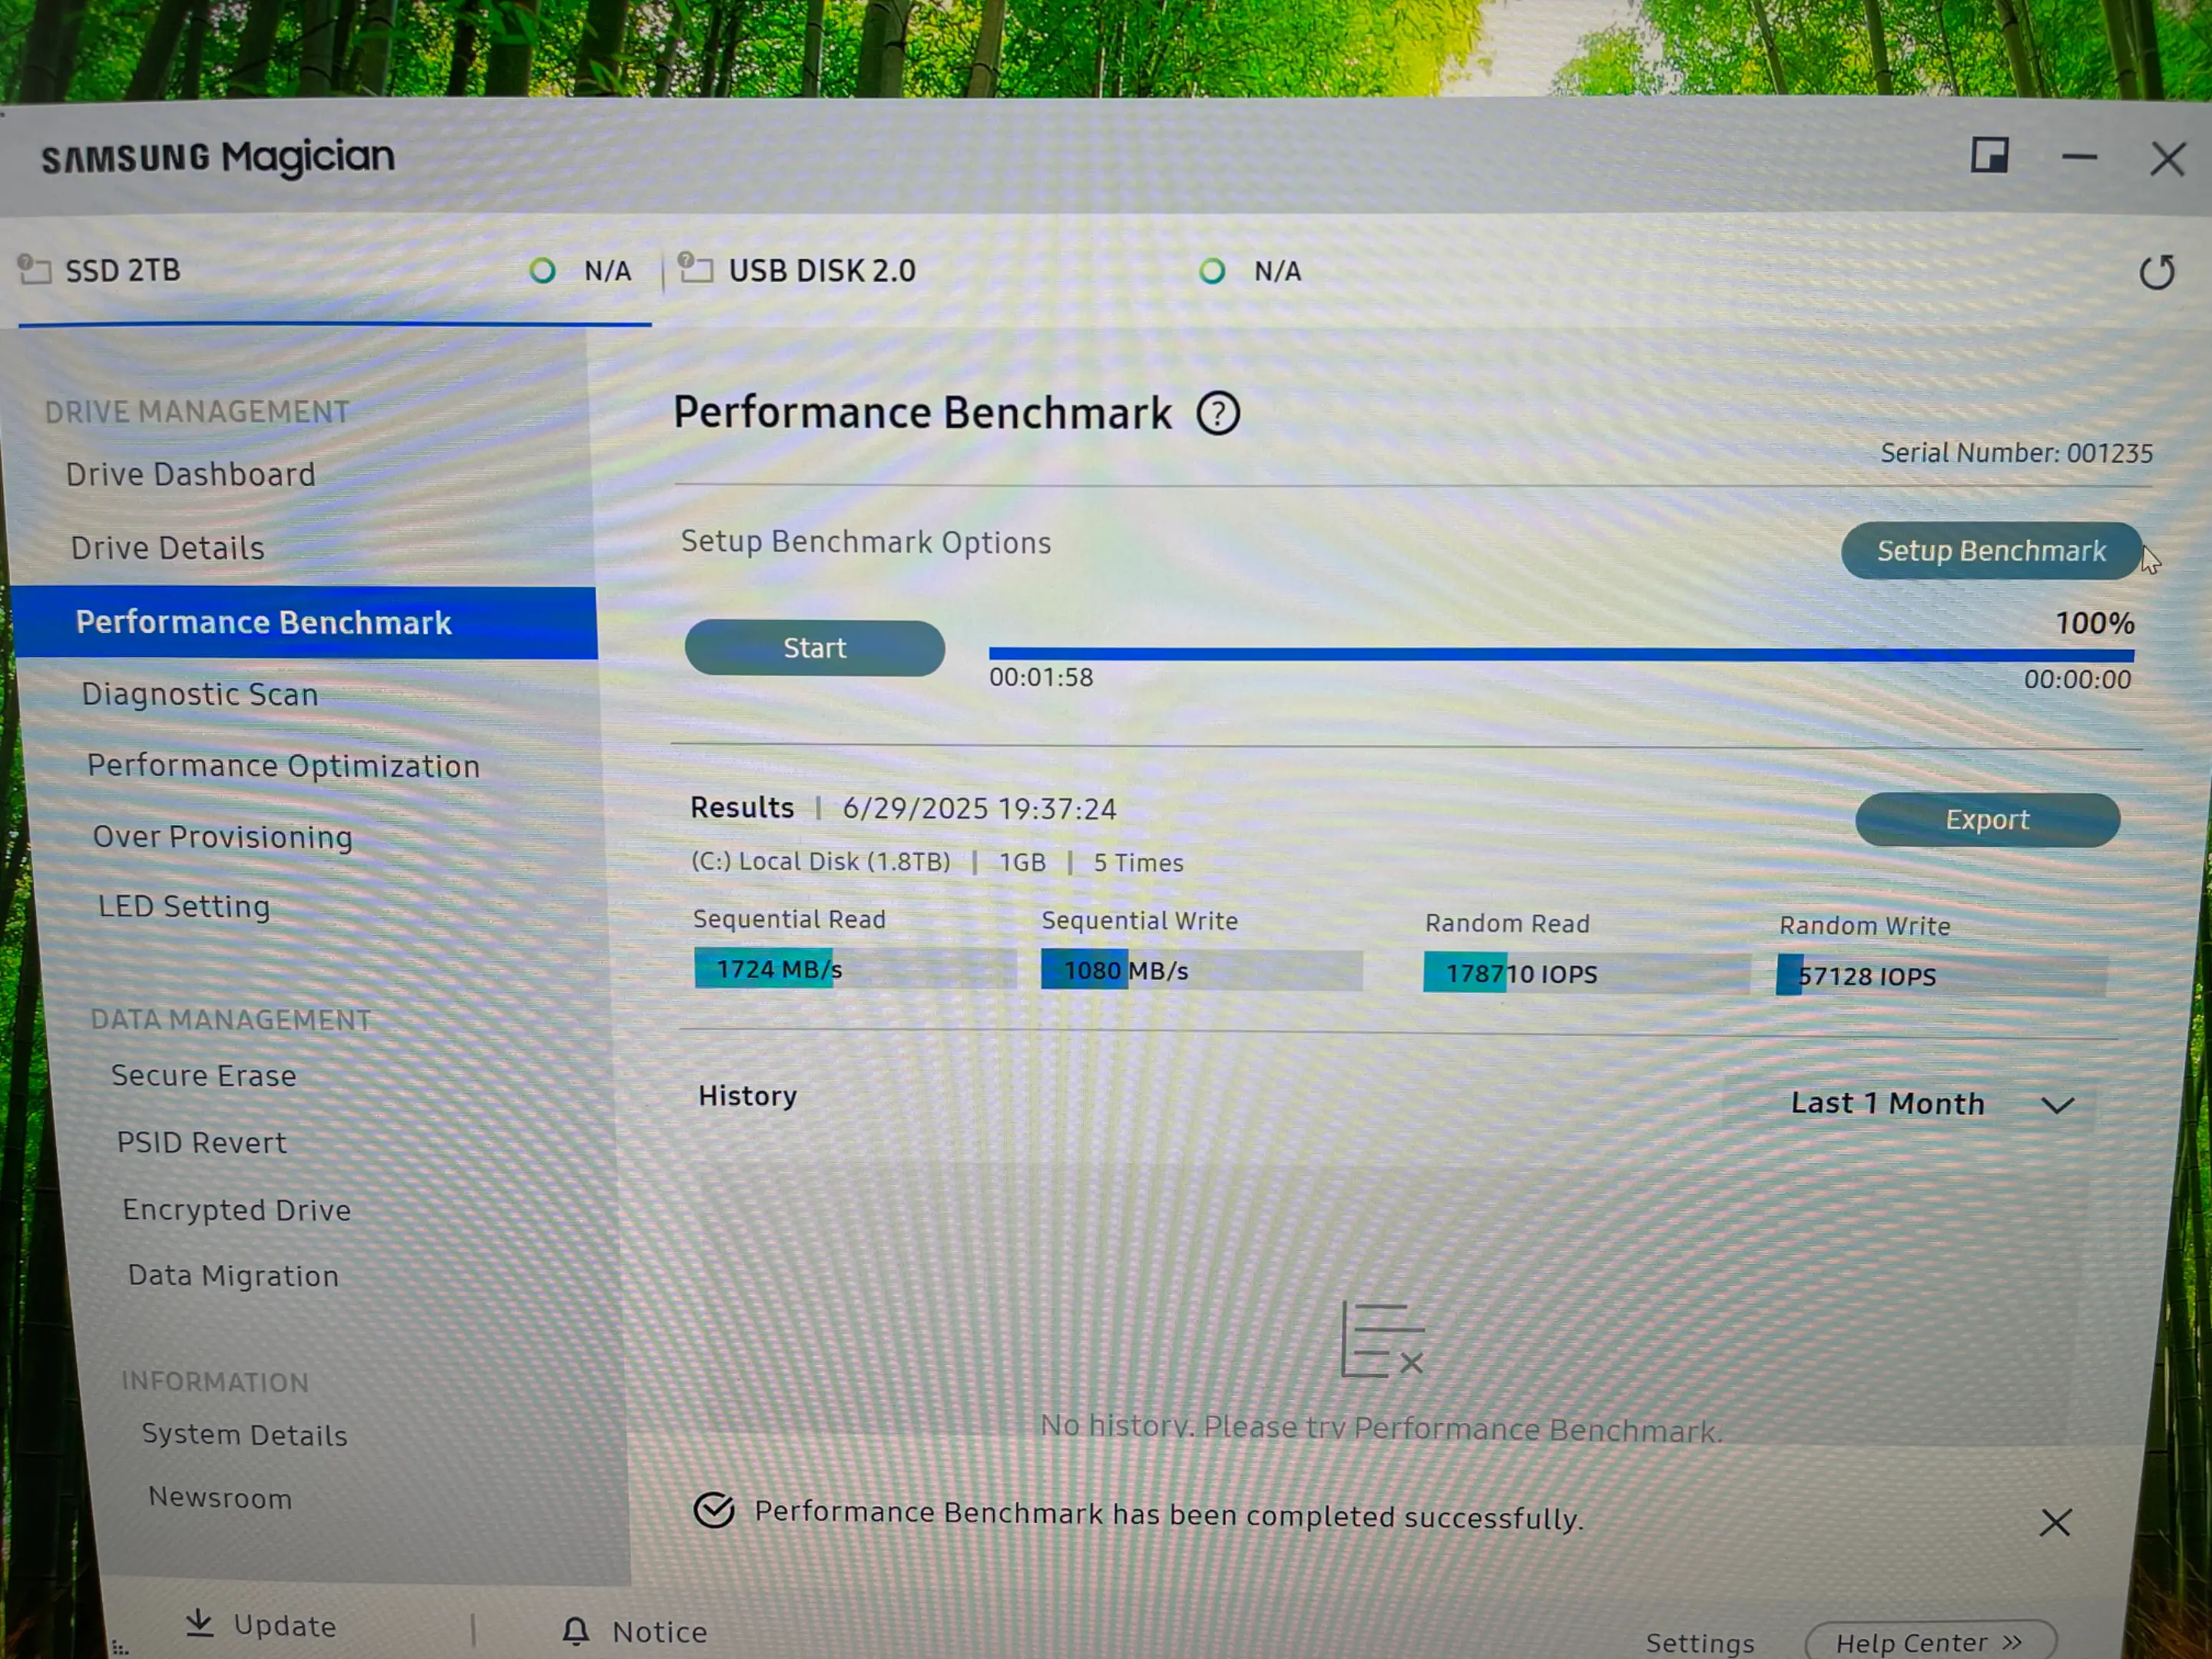The width and height of the screenshot is (2212, 1659).
Task: Click the Notice link
Action: coord(659,1632)
